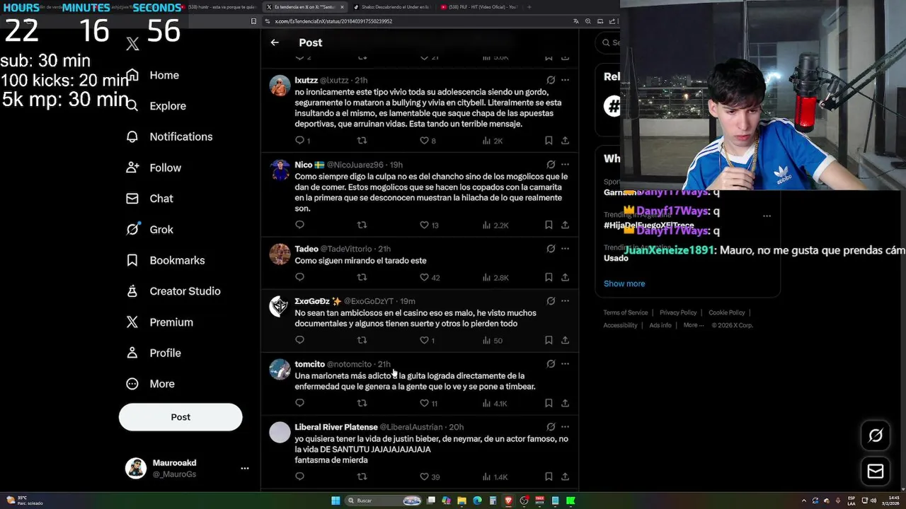Open the more options menu on Liberal River Platense's post

tap(565, 426)
